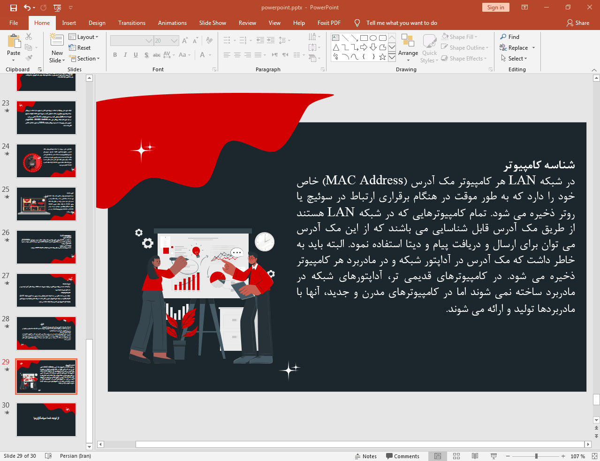Screen dimensions: 600x461
Task: Open Reading View icon
Action: (x=475, y=456)
